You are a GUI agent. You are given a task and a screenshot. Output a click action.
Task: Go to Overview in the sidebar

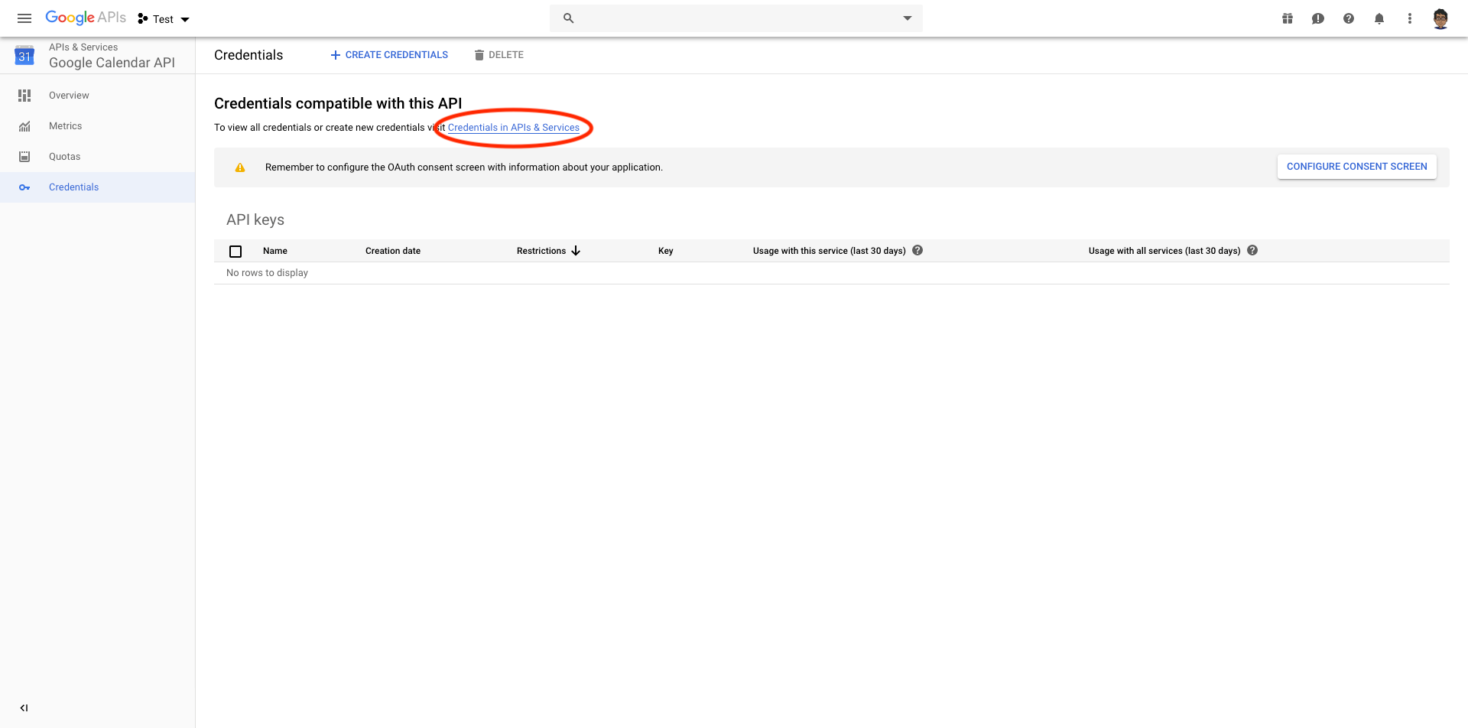pyautogui.click(x=69, y=96)
